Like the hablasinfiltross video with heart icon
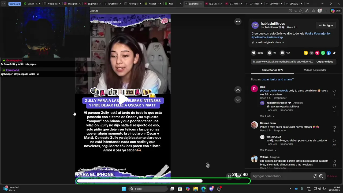The image size is (343, 193). tap(253, 53)
